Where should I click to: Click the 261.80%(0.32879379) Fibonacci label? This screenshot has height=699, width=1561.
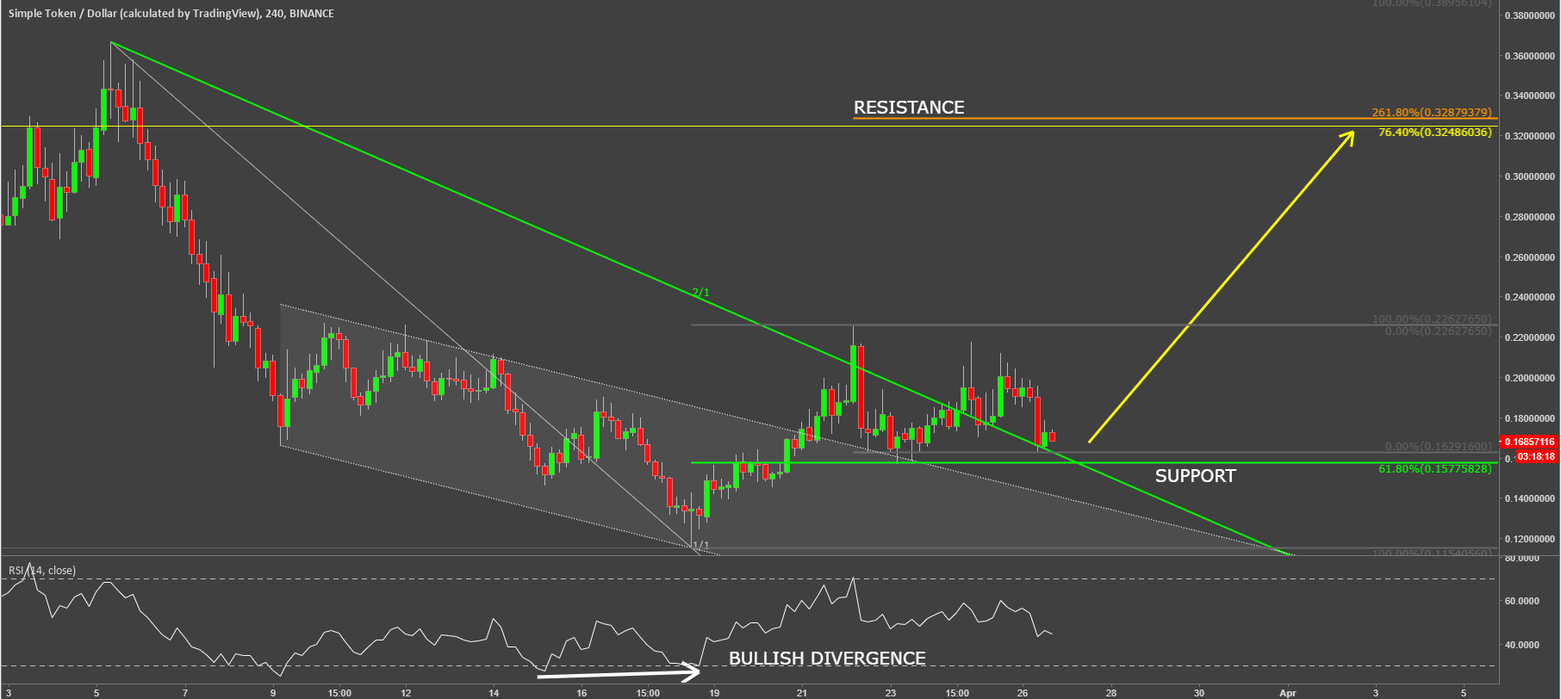(1432, 113)
